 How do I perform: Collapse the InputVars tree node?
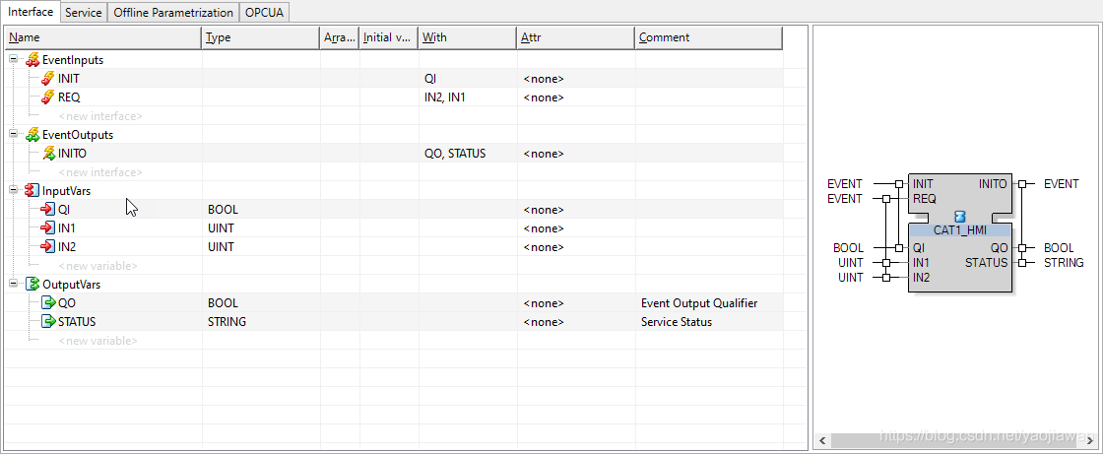(14, 191)
